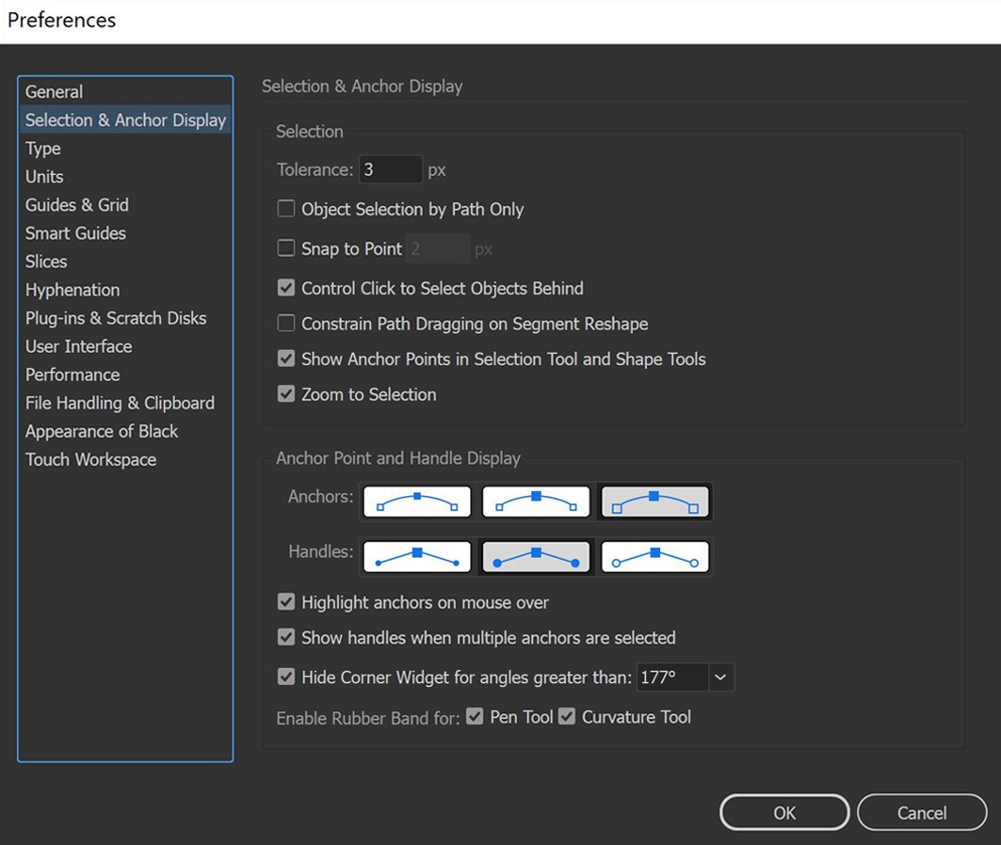Click the Handles: label

coord(320,551)
